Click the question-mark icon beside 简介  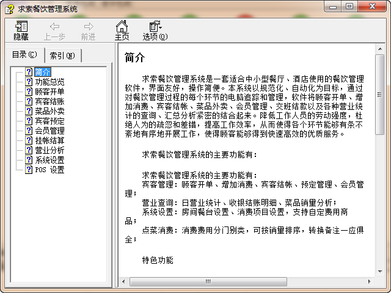(x=29, y=72)
